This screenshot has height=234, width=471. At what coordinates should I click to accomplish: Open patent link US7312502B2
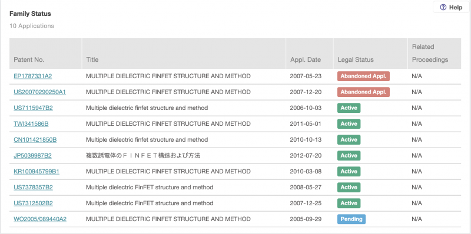tap(33, 203)
